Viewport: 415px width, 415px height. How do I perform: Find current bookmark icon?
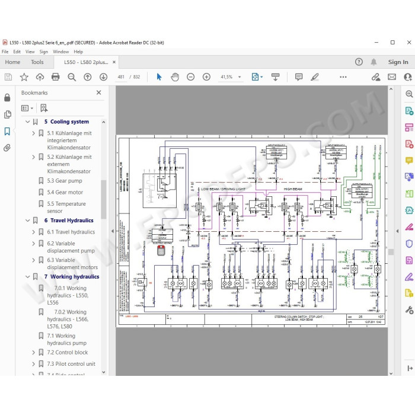pyautogui.click(x=44, y=108)
